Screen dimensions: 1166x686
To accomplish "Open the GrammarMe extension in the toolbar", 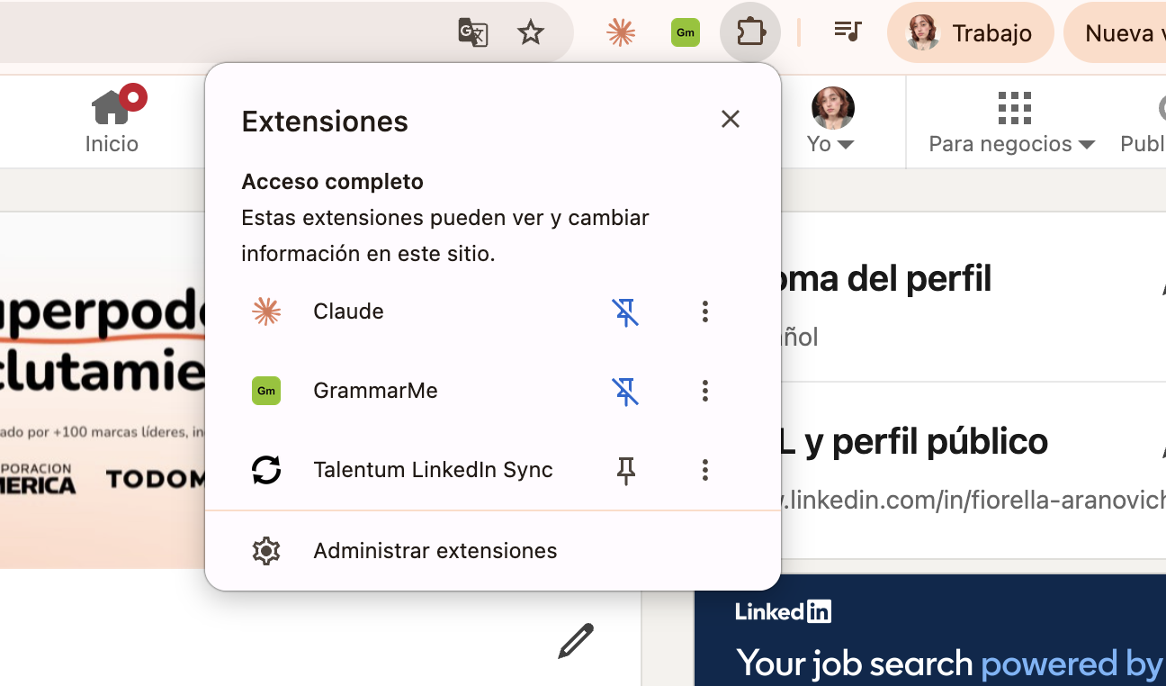I will [x=686, y=33].
